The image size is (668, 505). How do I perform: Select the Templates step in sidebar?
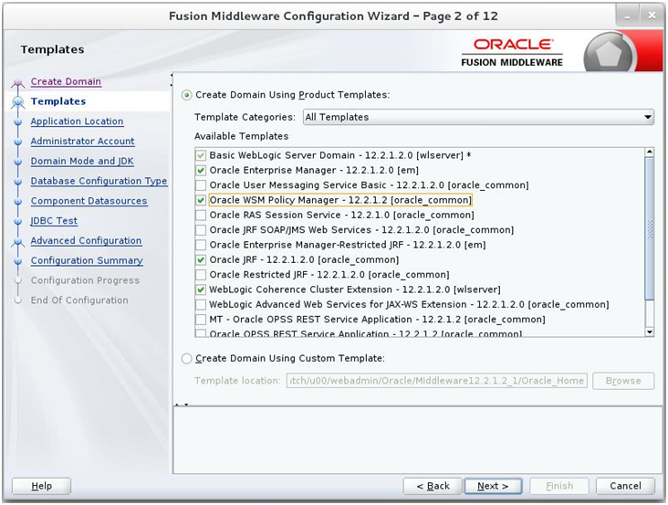pos(58,101)
